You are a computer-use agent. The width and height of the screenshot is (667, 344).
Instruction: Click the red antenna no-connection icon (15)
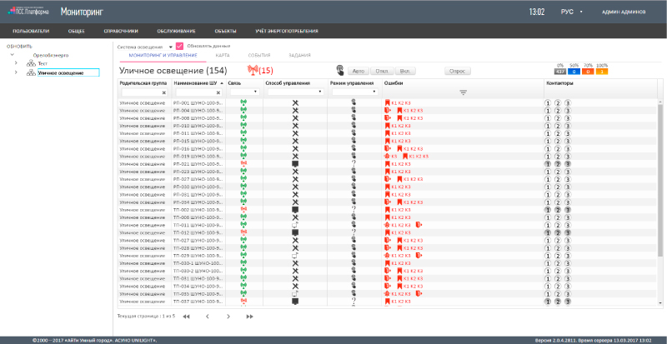coord(253,71)
